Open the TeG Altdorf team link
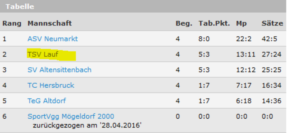The width and height of the screenshot is (288, 133). pyautogui.click(x=46, y=101)
